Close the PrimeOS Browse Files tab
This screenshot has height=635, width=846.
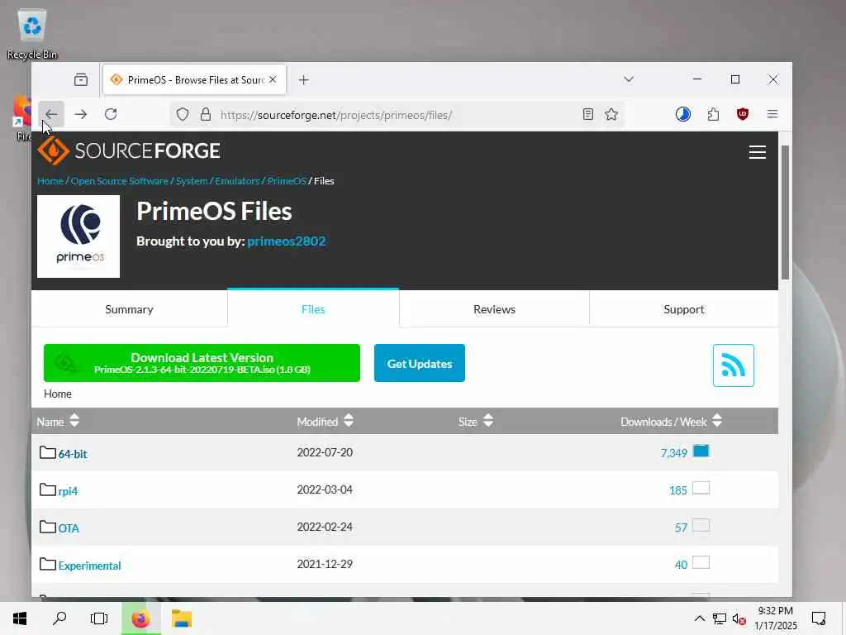(x=273, y=79)
